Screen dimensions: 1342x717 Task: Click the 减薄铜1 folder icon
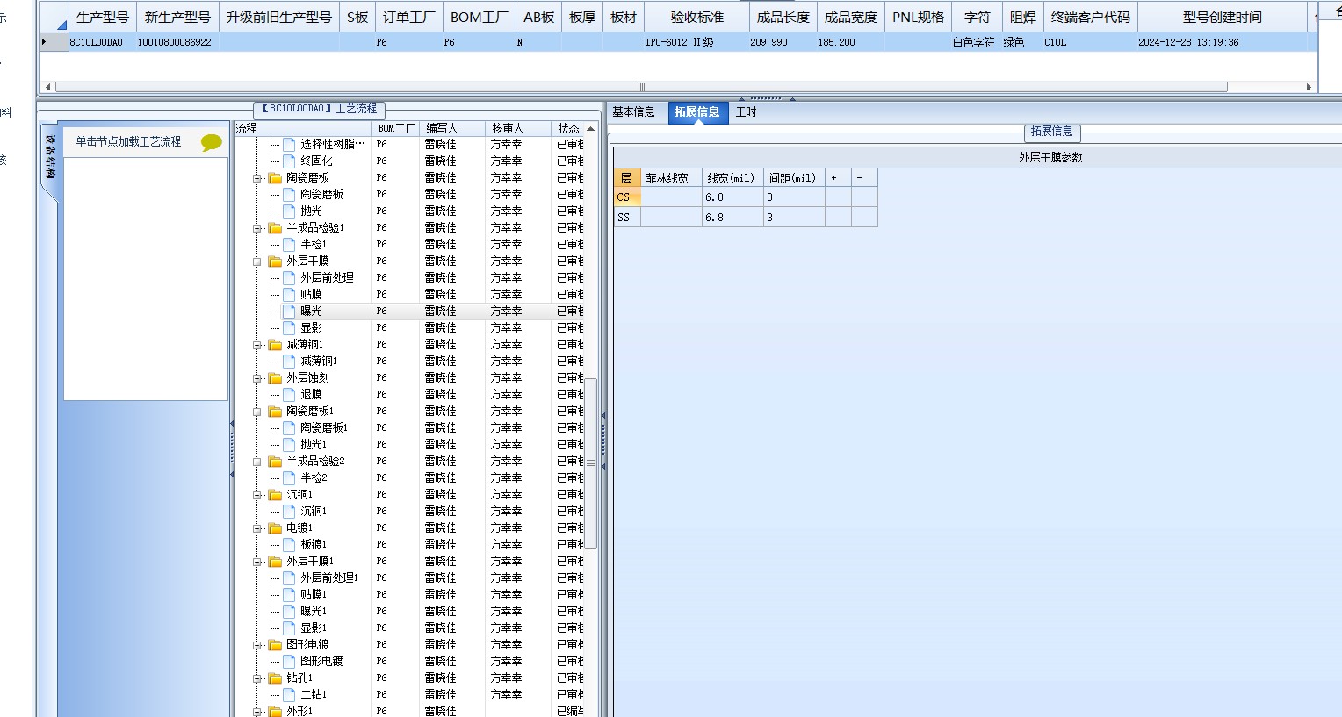click(x=275, y=344)
